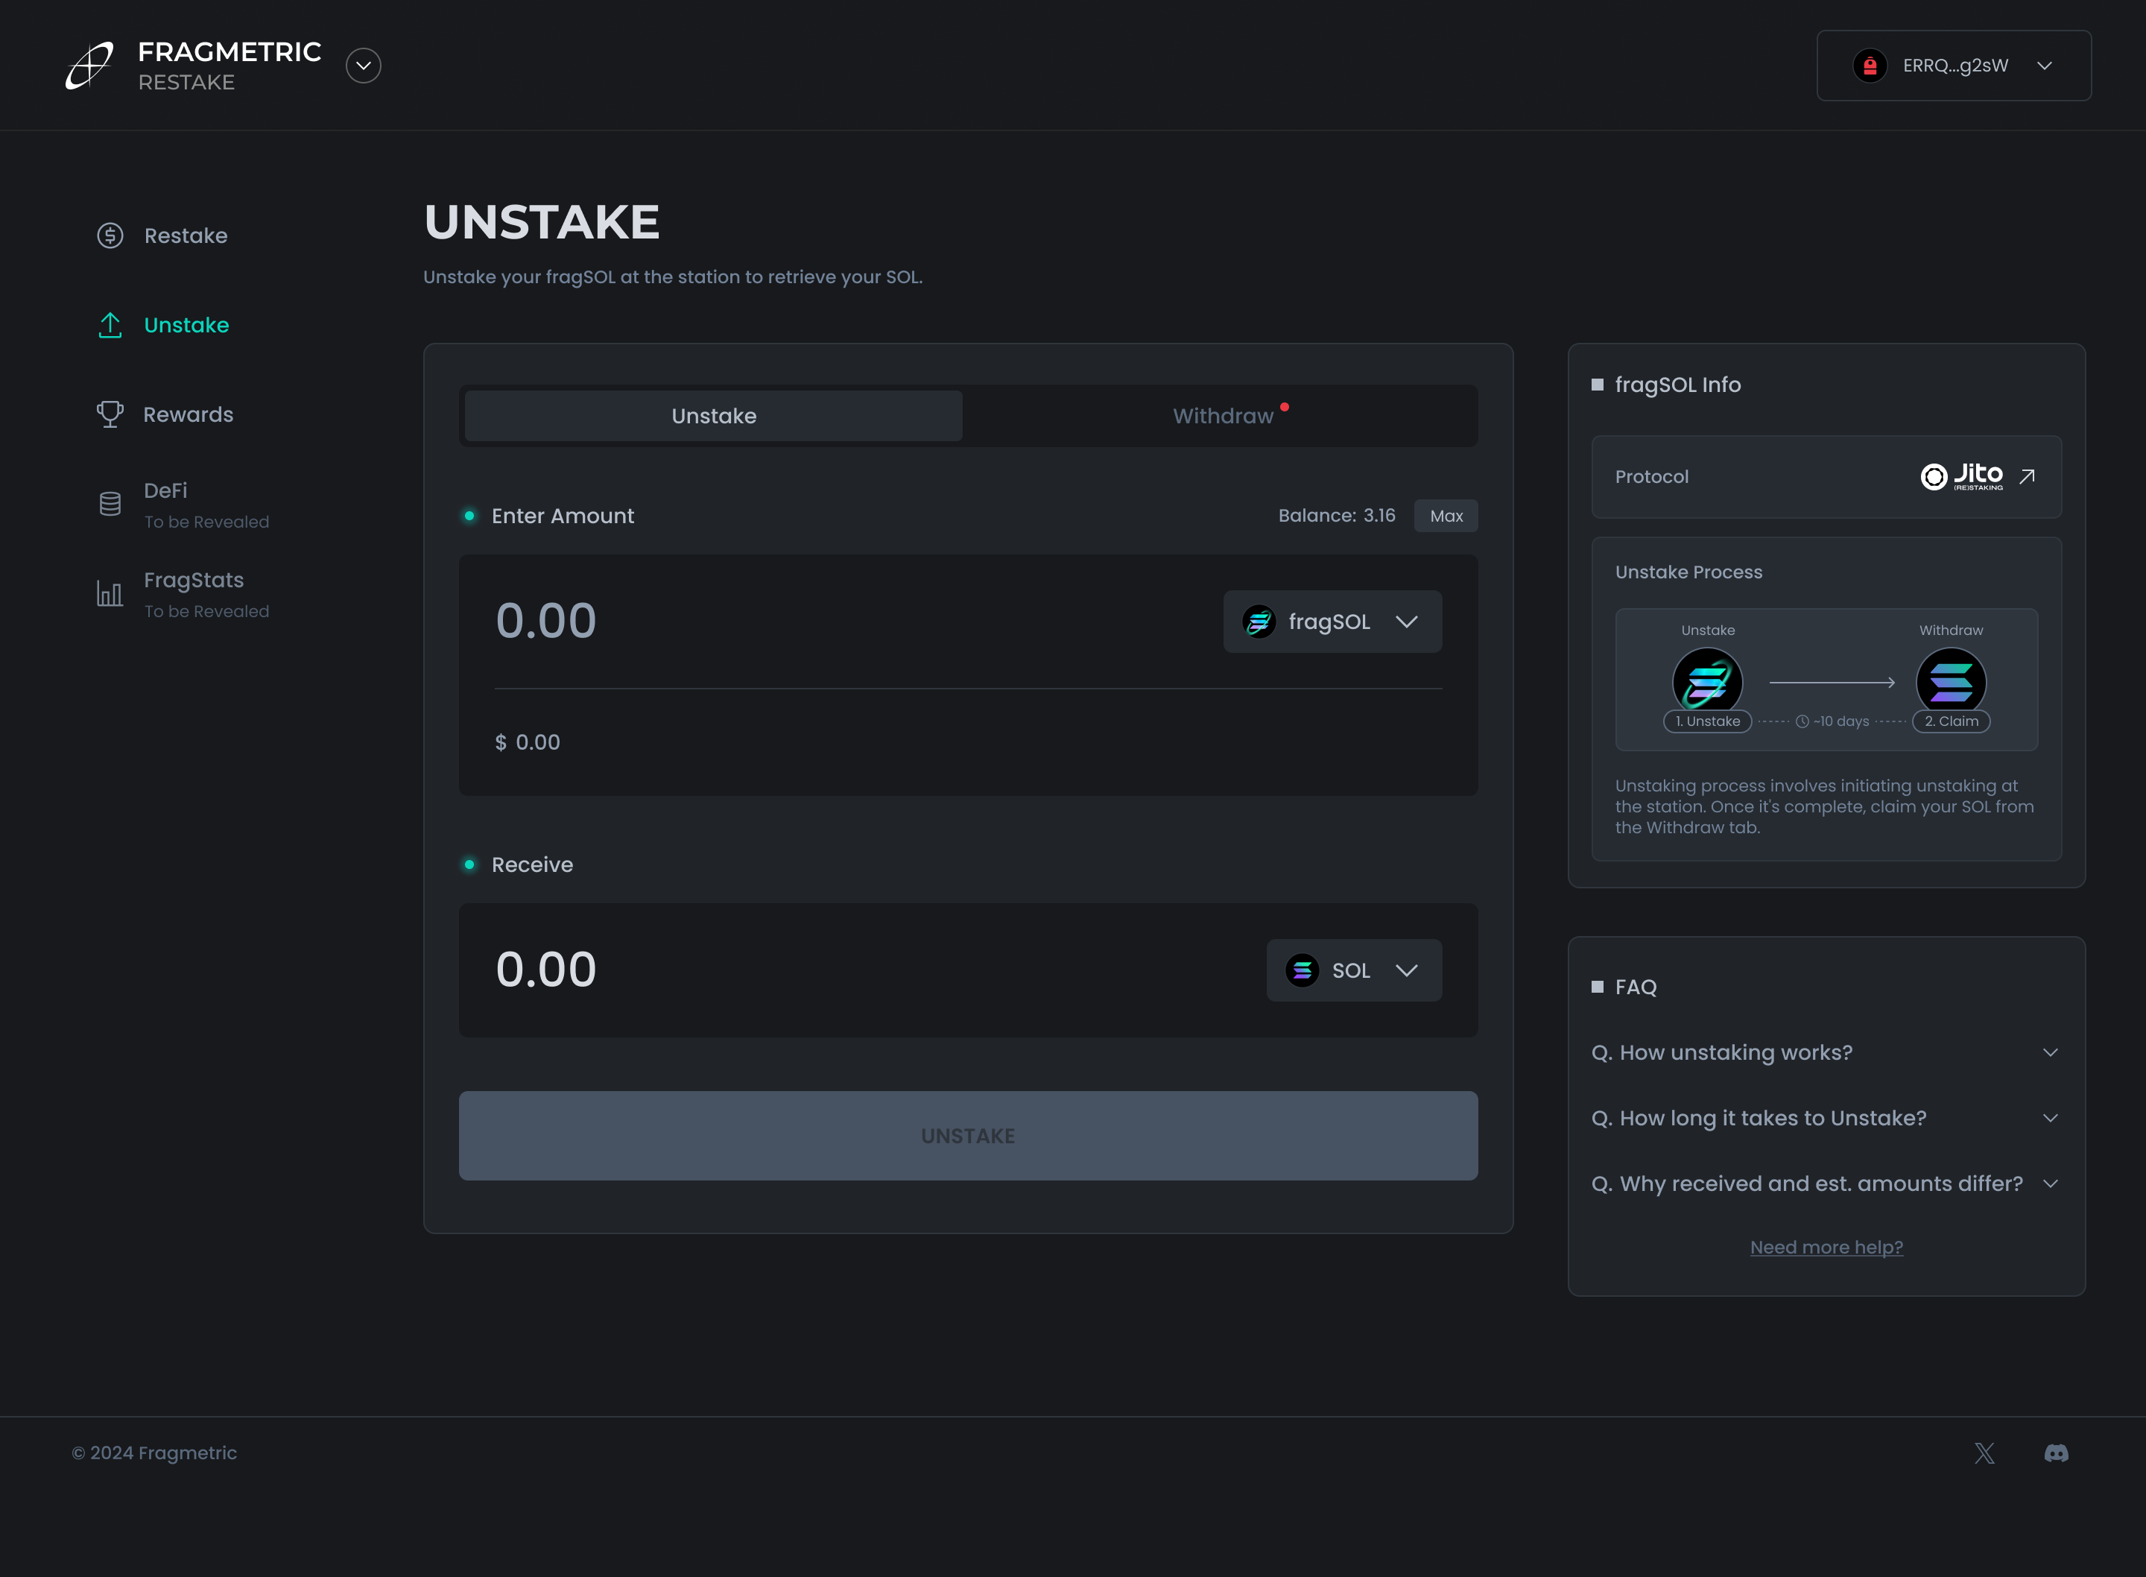Open the X (Twitter) footer icon

[1985, 1453]
